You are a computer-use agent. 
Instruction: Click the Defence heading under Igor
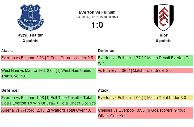pyautogui.click(x=107, y=51)
